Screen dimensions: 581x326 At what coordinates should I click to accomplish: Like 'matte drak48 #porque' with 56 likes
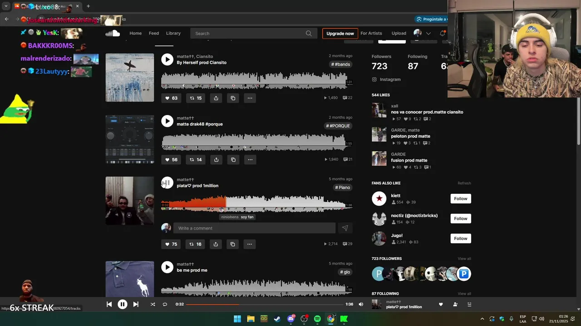coord(171,159)
